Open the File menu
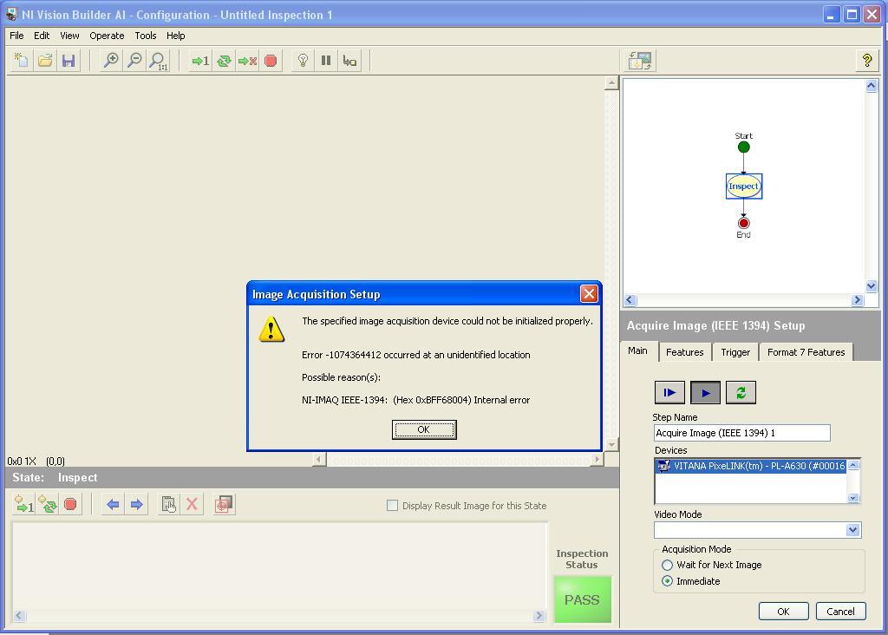 pyautogui.click(x=16, y=35)
